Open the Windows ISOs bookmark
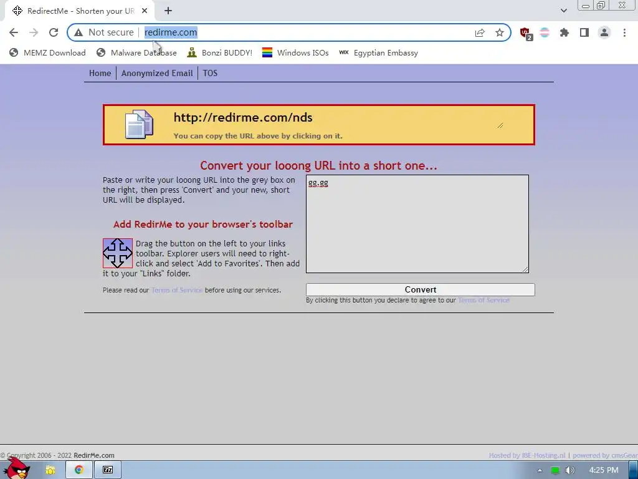The image size is (638, 479). [295, 52]
